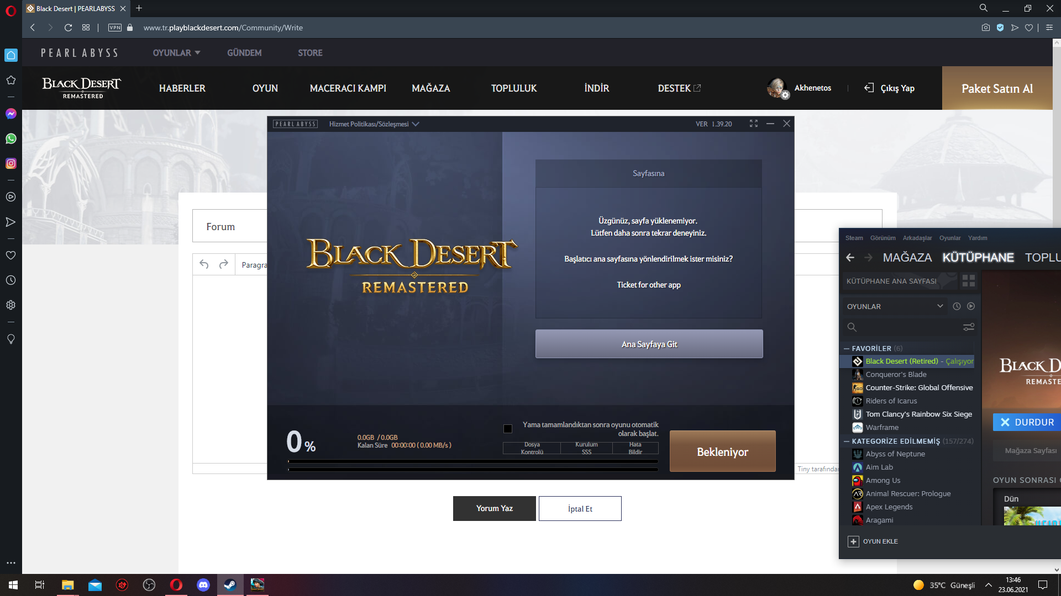
Task: Toggle fullscreen in the launcher window
Action: click(754, 124)
